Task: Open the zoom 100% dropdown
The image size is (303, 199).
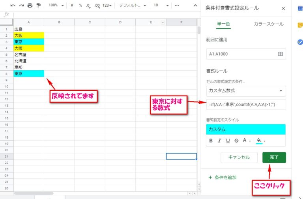Action: 56,6
